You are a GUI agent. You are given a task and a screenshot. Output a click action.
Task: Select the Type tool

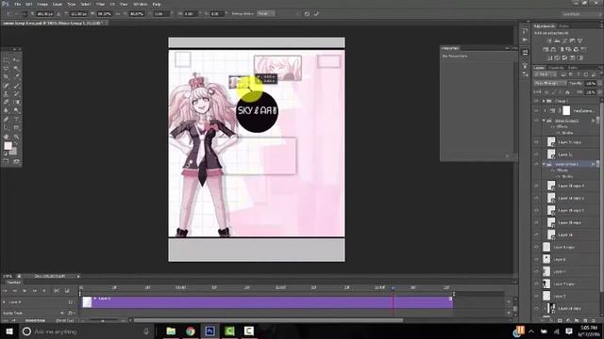point(17,120)
